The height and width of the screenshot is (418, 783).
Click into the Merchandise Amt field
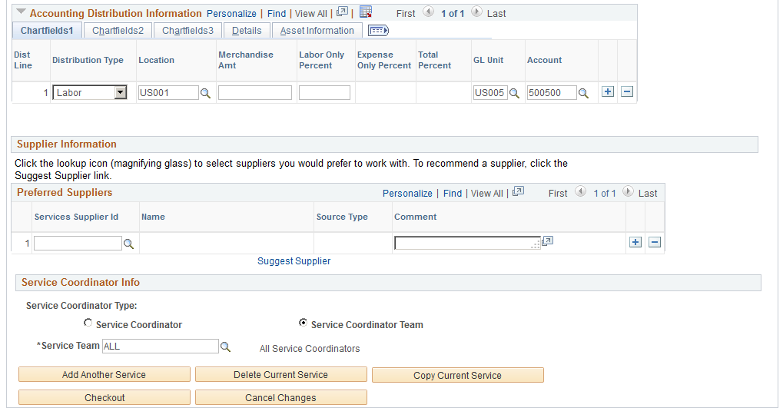click(254, 93)
